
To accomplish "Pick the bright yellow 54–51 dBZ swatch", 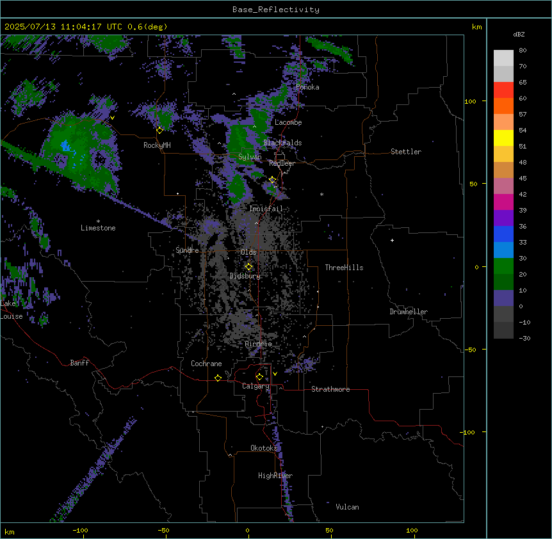I will click(x=503, y=138).
